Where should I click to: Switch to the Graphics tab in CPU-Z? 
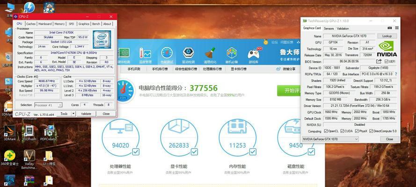(x=84, y=24)
